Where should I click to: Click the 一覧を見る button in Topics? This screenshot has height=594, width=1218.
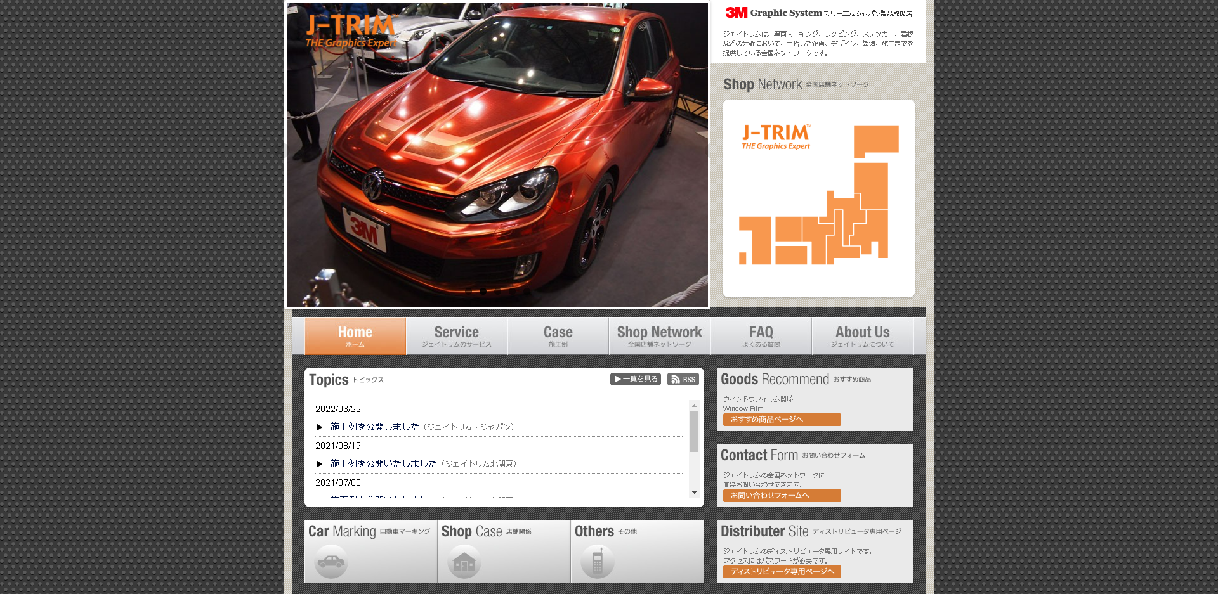coord(636,379)
